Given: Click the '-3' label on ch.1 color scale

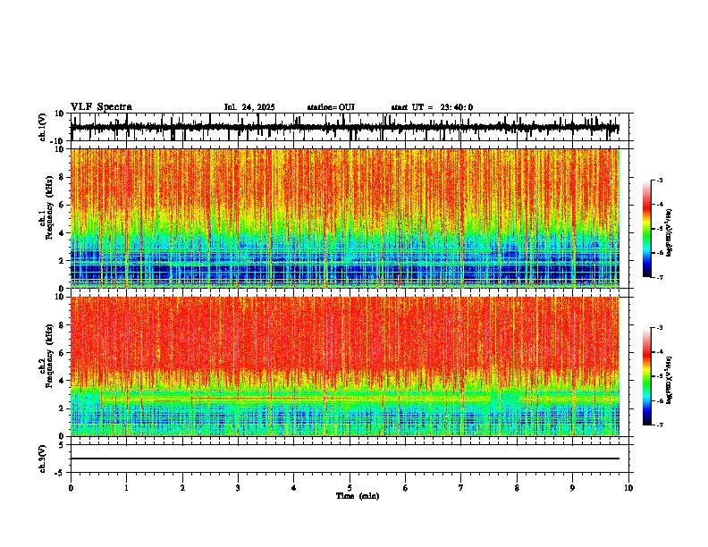Looking at the screenshot, I should click(x=659, y=180).
